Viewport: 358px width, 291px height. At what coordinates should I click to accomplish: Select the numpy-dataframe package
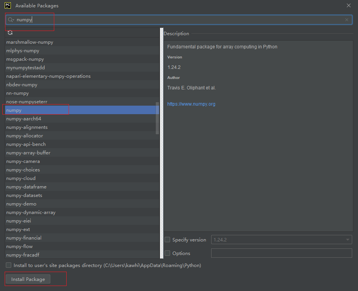click(82, 187)
